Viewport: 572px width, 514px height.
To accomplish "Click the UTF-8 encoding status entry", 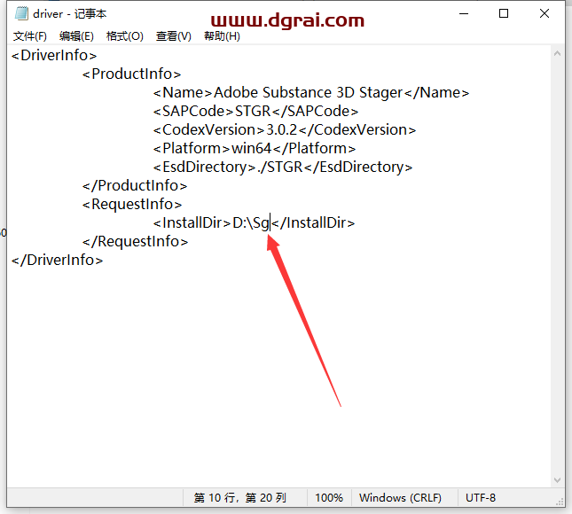I will pos(481,497).
